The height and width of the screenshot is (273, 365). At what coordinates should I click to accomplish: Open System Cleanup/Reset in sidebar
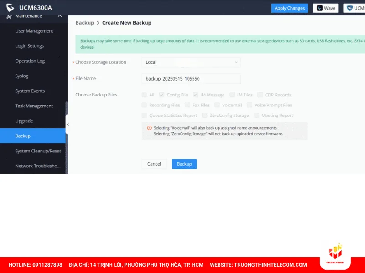pos(38,151)
